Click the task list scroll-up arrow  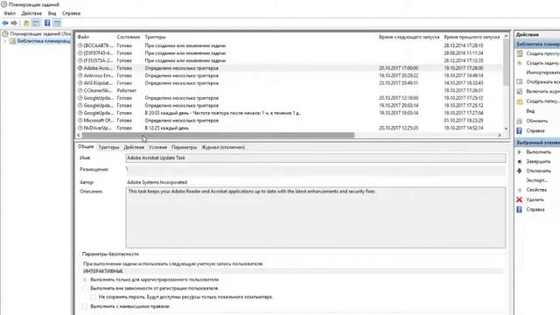506,37
